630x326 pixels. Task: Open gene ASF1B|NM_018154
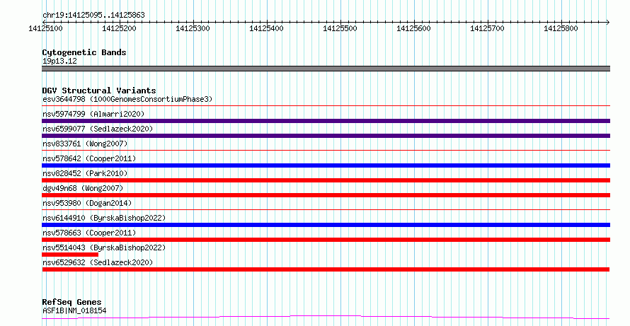click(x=74, y=310)
